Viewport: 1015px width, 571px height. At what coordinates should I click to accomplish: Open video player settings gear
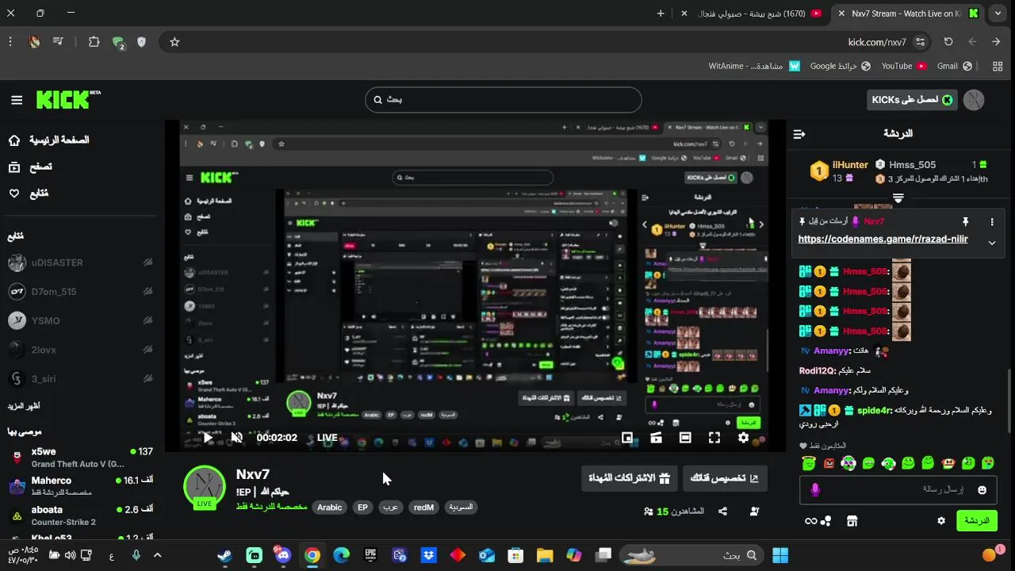[x=743, y=437]
